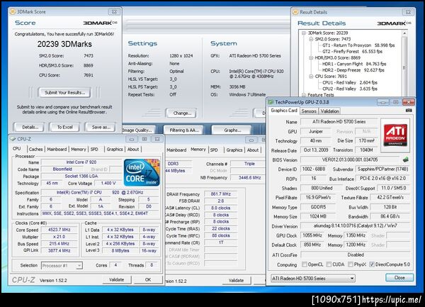
Task: Select SPD tab in the rear CPU-Z window
Action: 214,150
